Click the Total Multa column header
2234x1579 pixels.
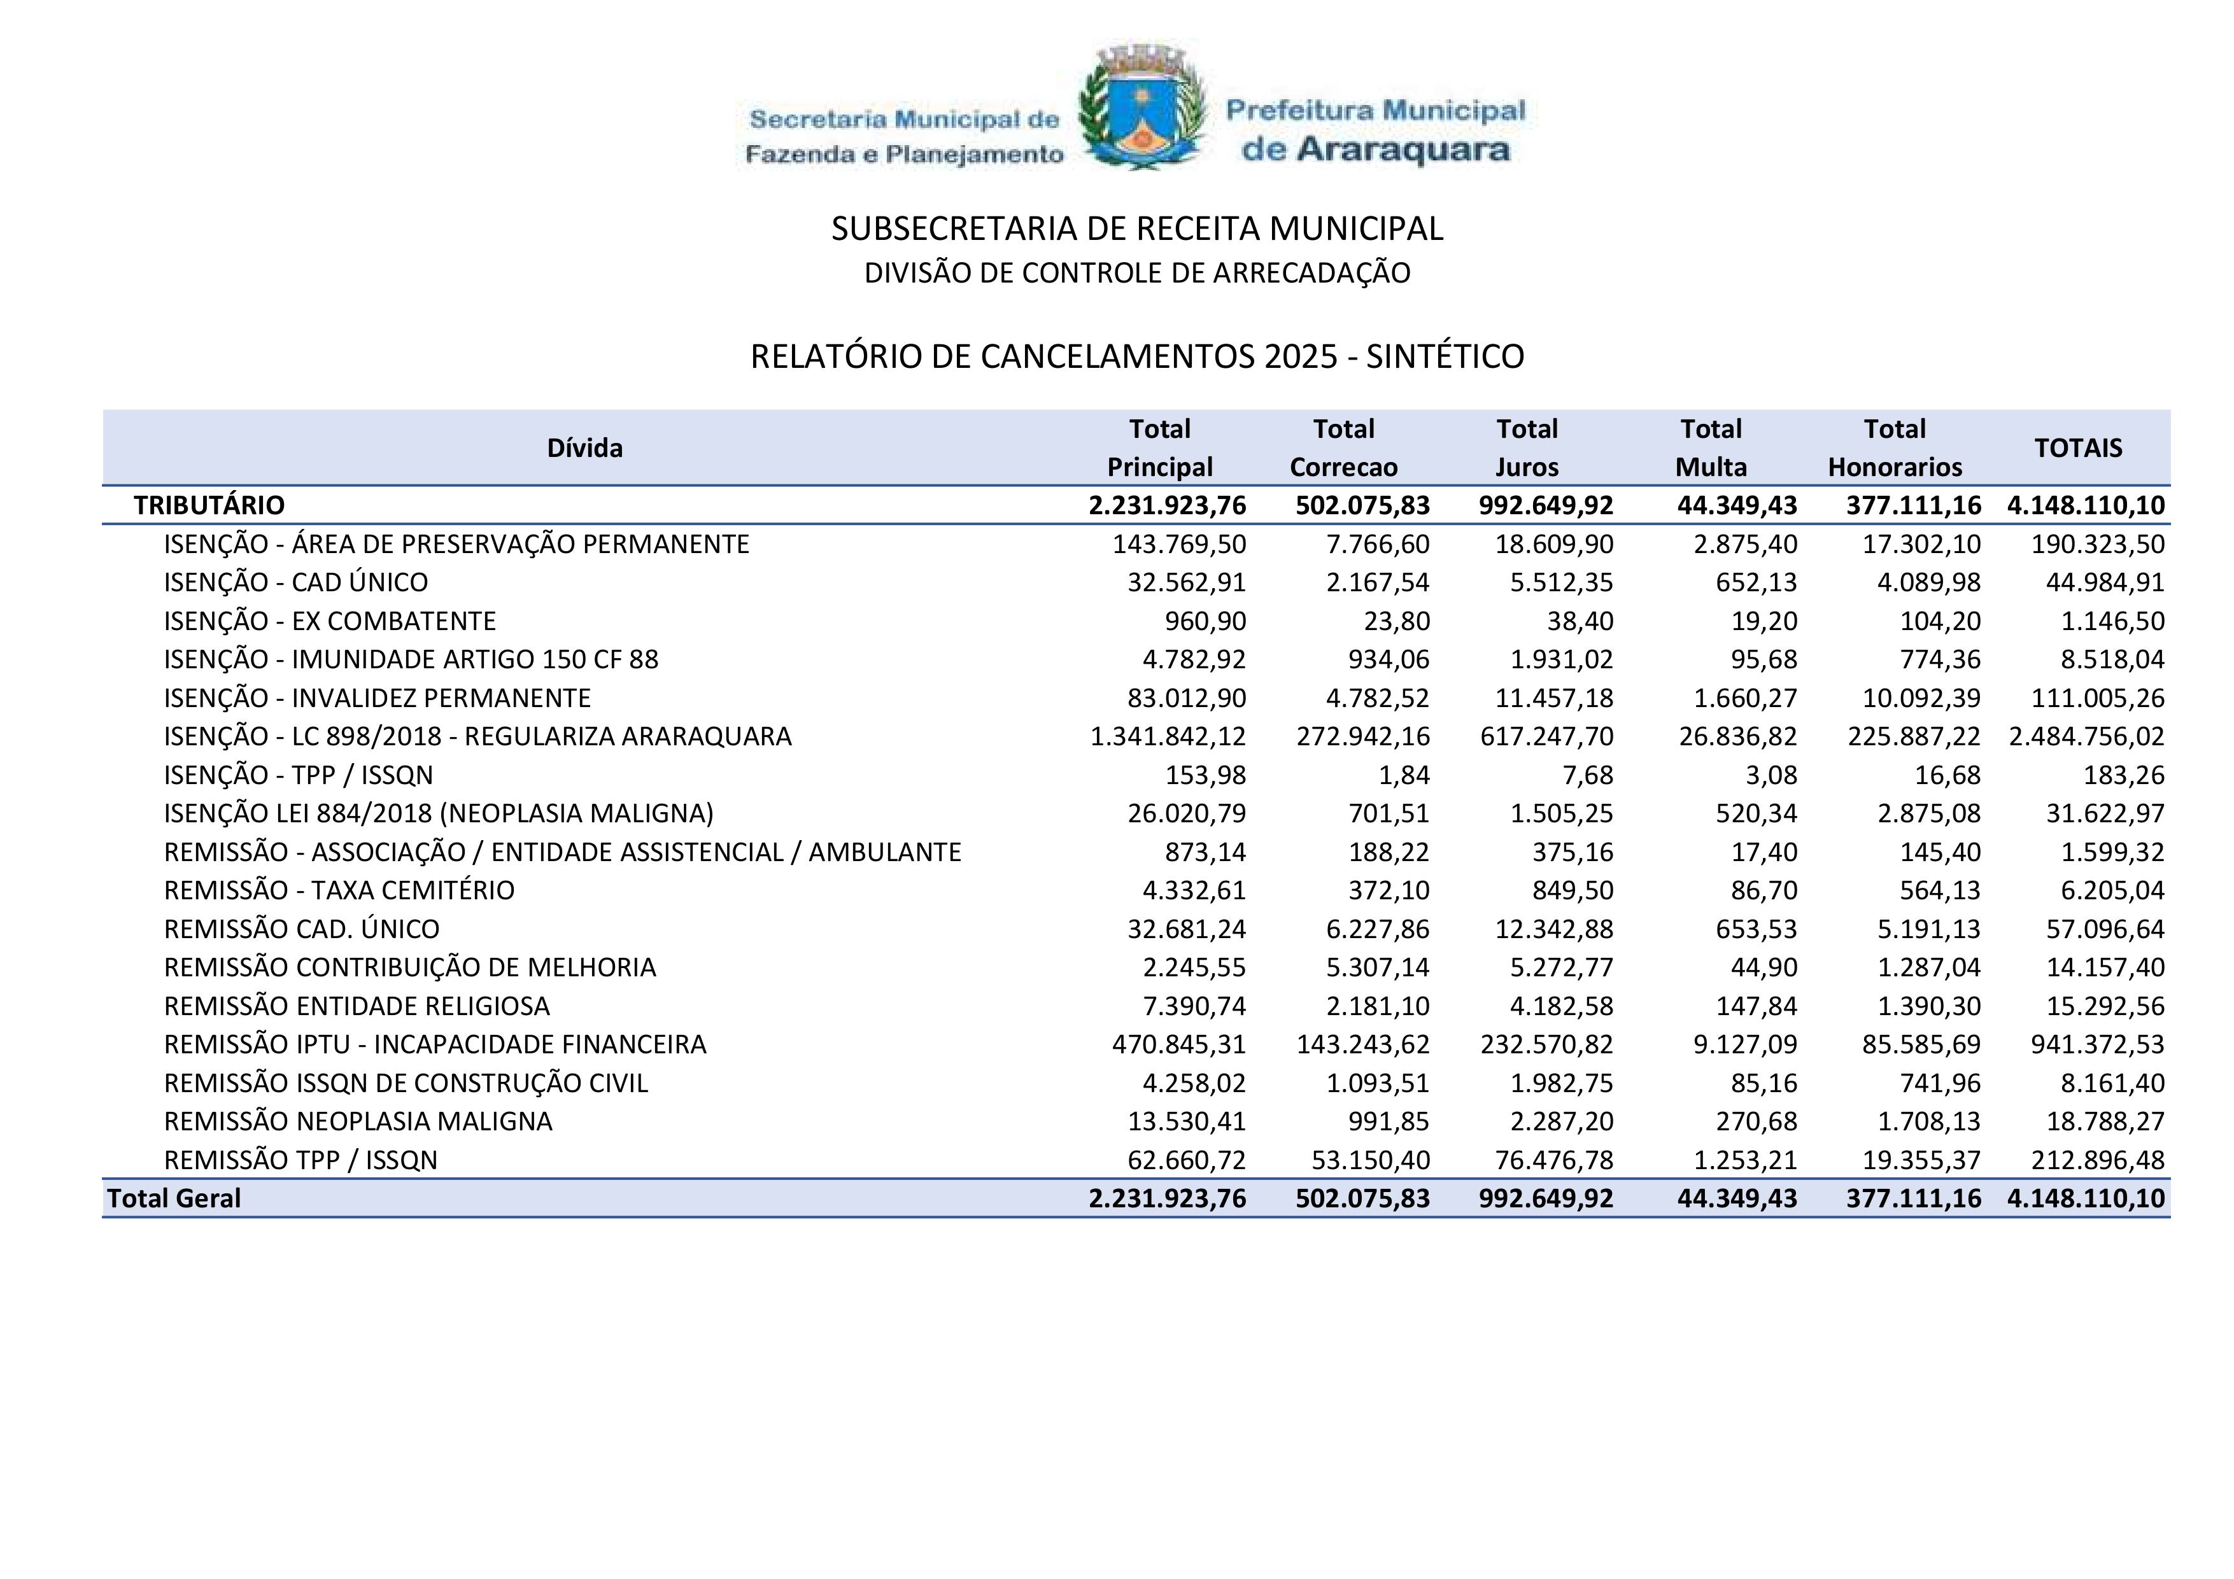pos(1711,447)
